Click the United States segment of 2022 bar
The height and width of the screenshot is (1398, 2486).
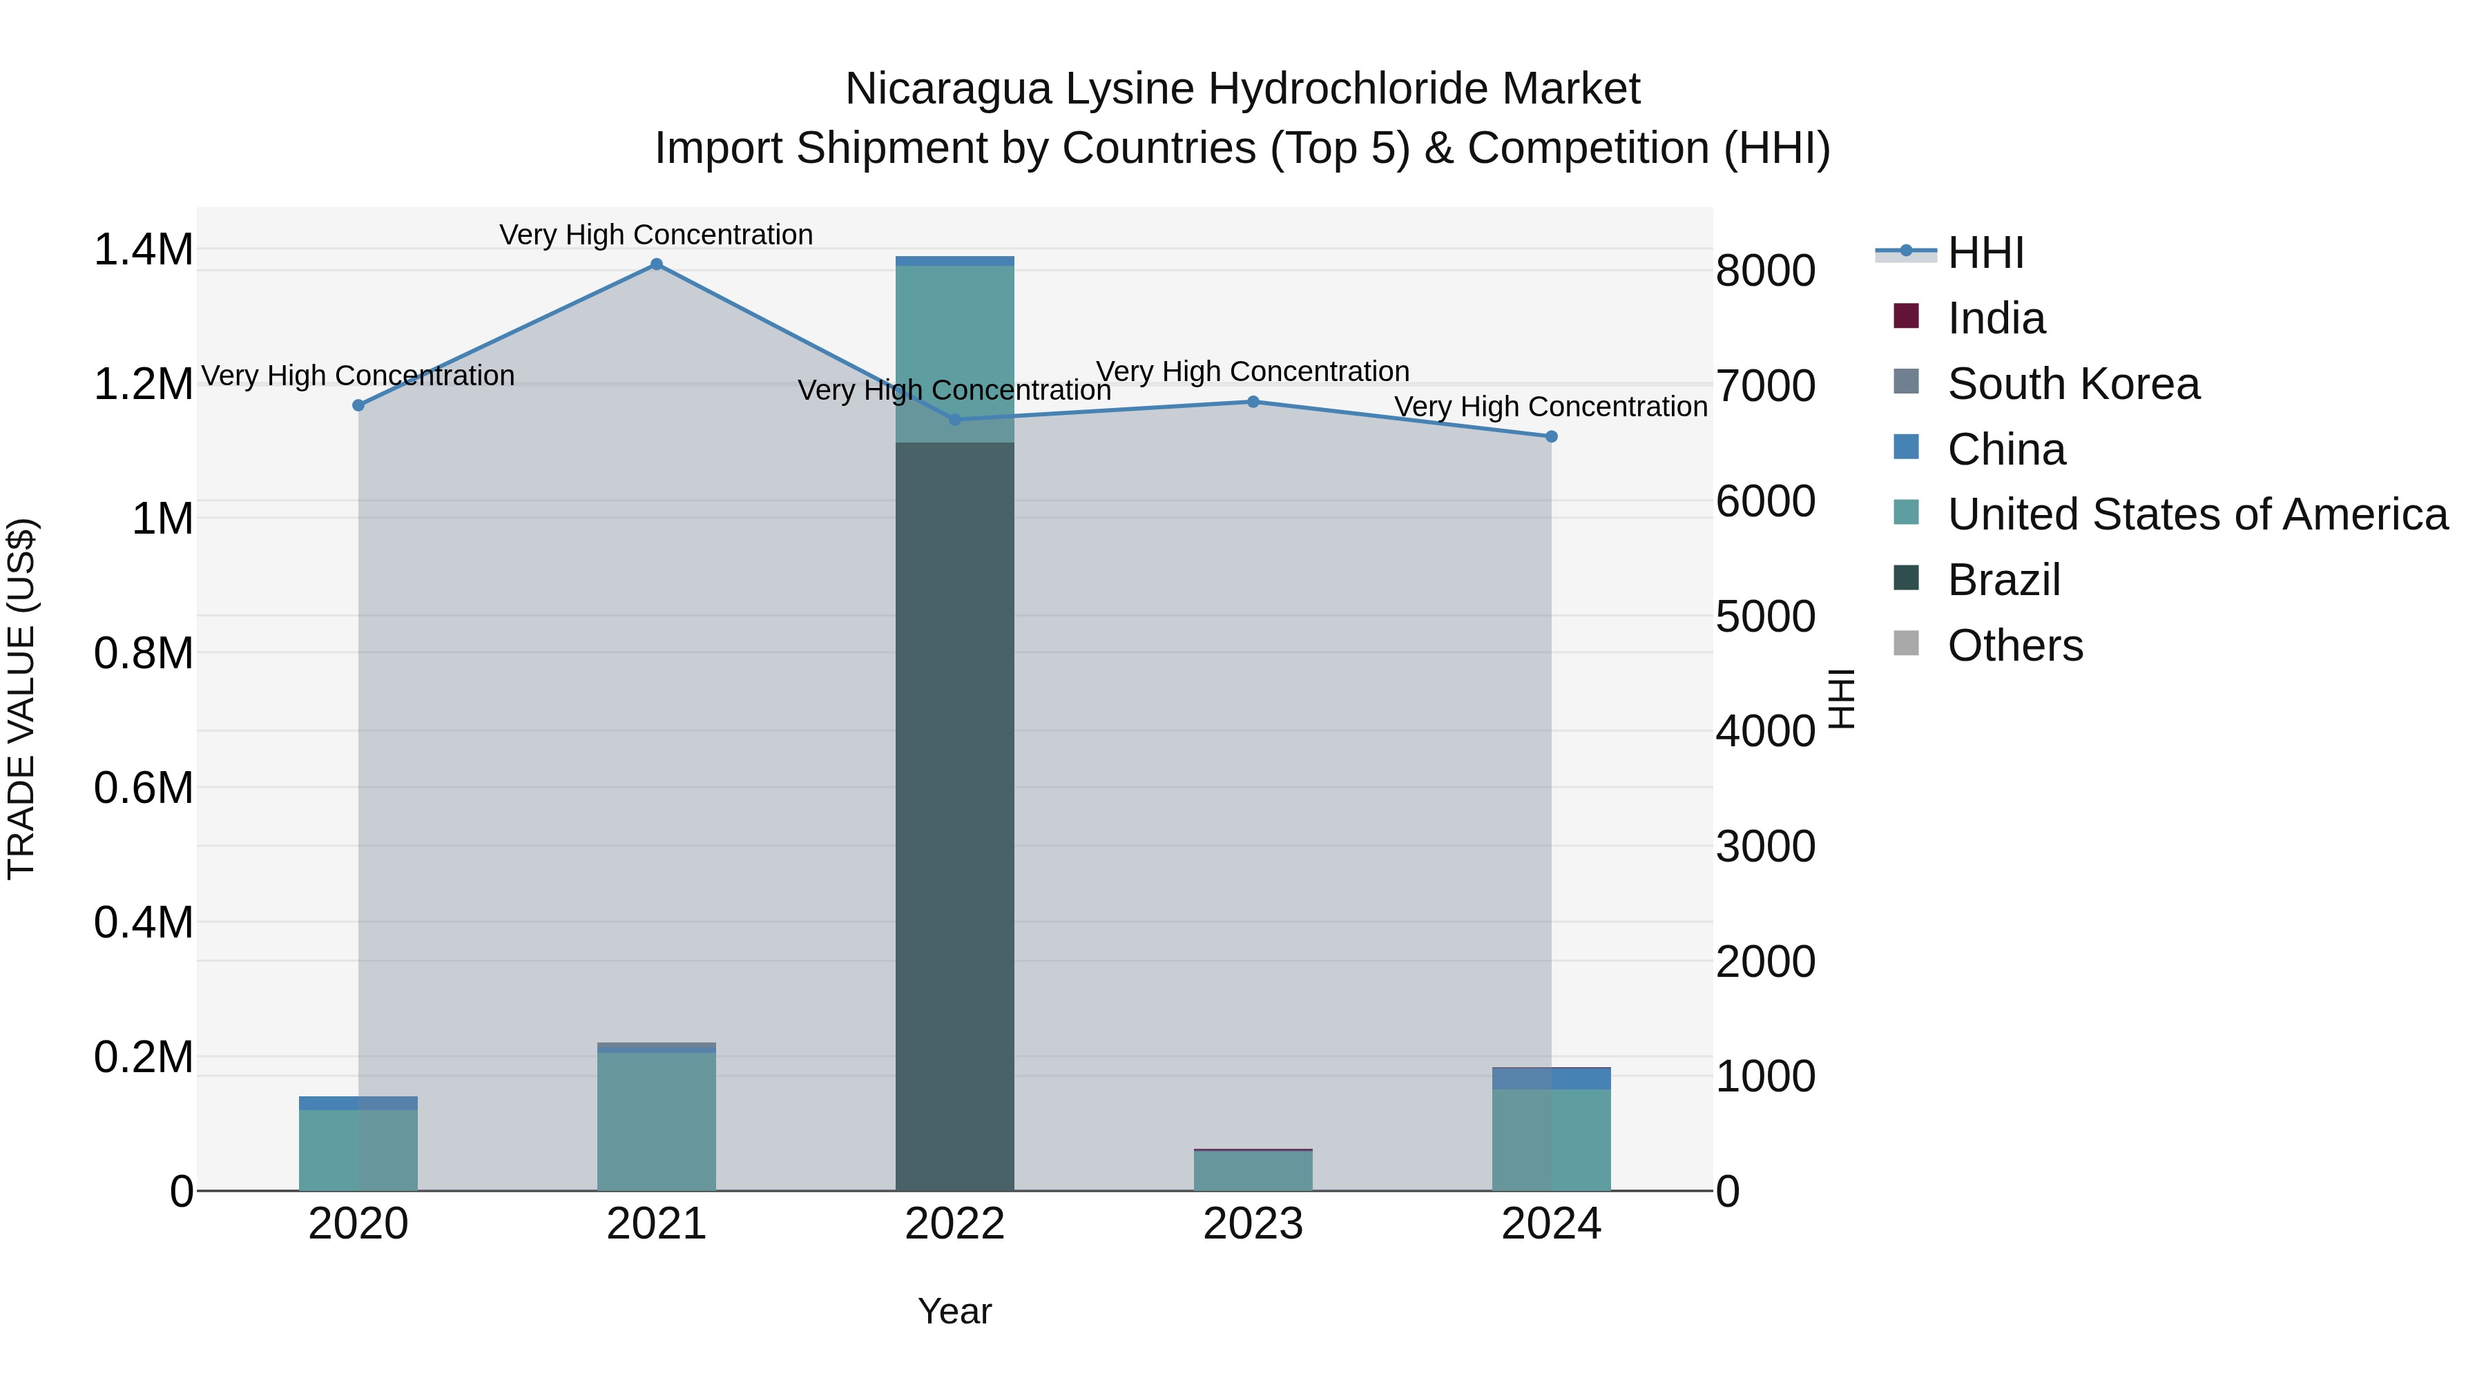956,354
